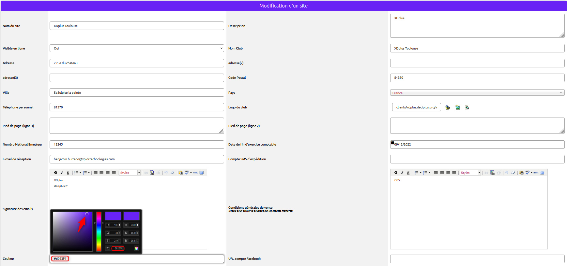
Task: Click into the Nom du site text field
Action: pyautogui.click(x=137, y=26)
